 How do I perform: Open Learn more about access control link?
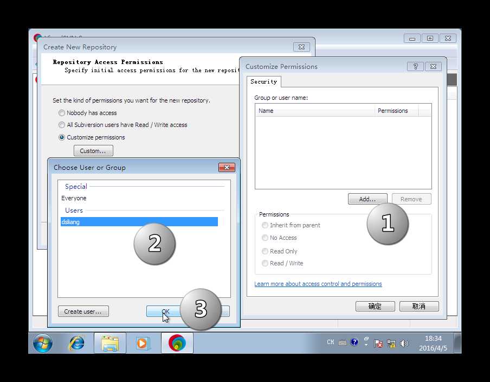[x=318, y=284]
